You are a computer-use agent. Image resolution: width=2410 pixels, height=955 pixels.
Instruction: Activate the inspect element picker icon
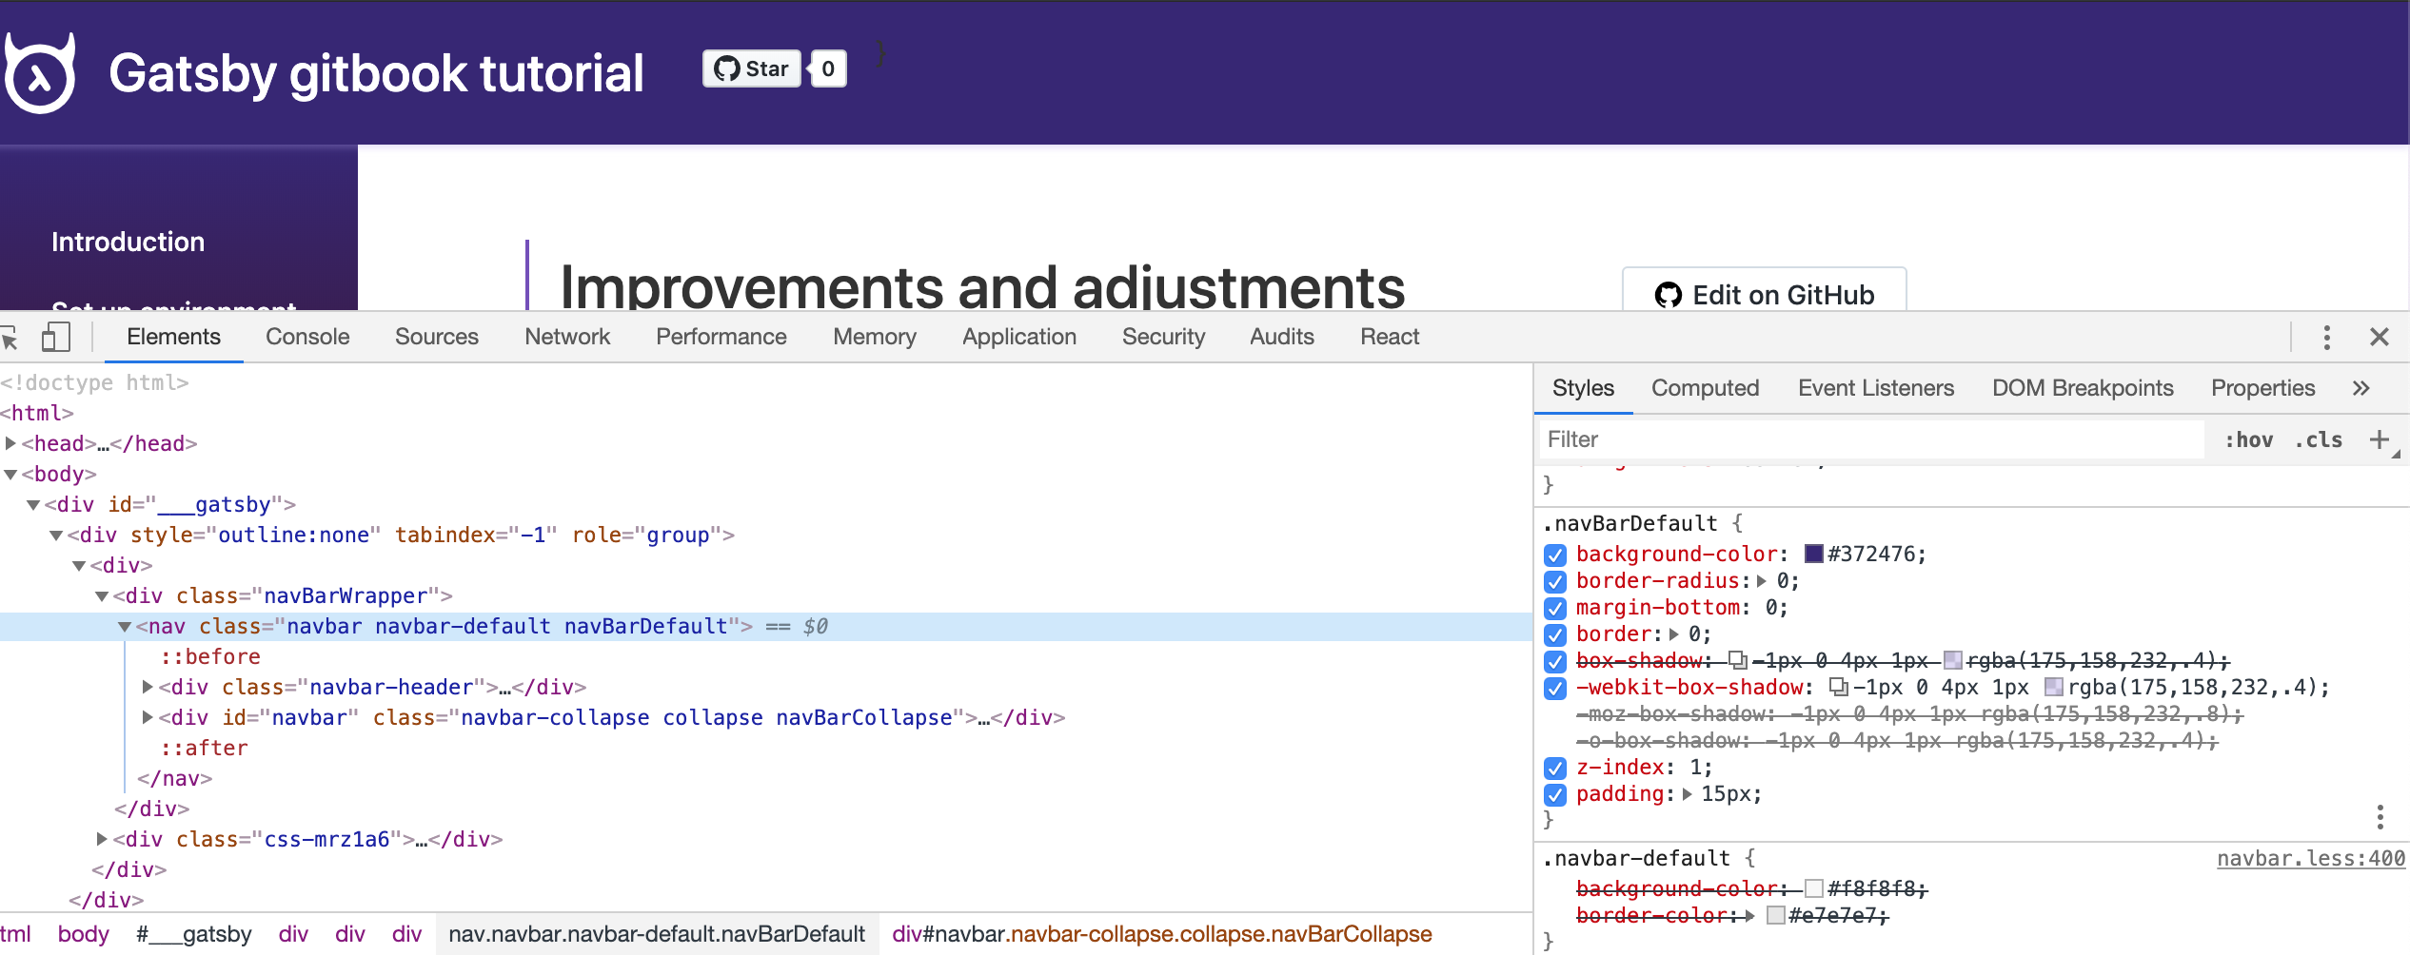click(10, 337)
